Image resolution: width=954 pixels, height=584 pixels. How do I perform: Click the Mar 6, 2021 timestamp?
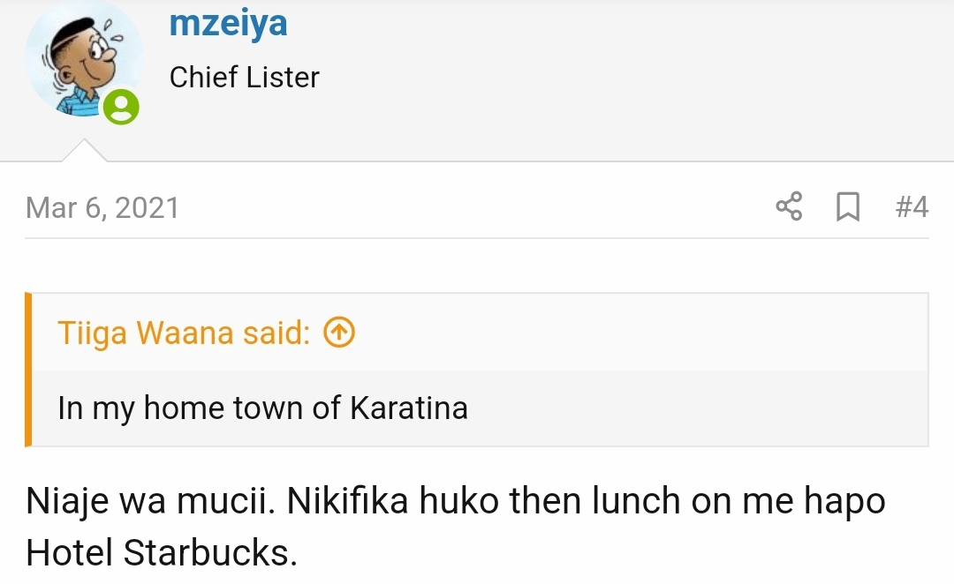click(102, 208)
